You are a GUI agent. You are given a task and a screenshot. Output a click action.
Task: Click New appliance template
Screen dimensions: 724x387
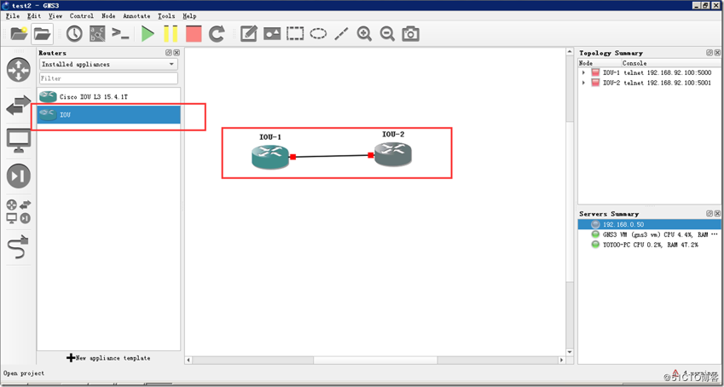click(108, 358)
